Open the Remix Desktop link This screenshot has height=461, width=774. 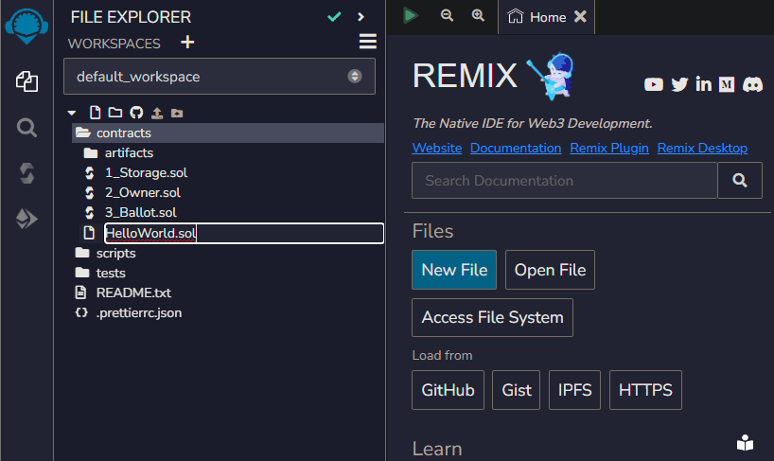click(702, 148)
